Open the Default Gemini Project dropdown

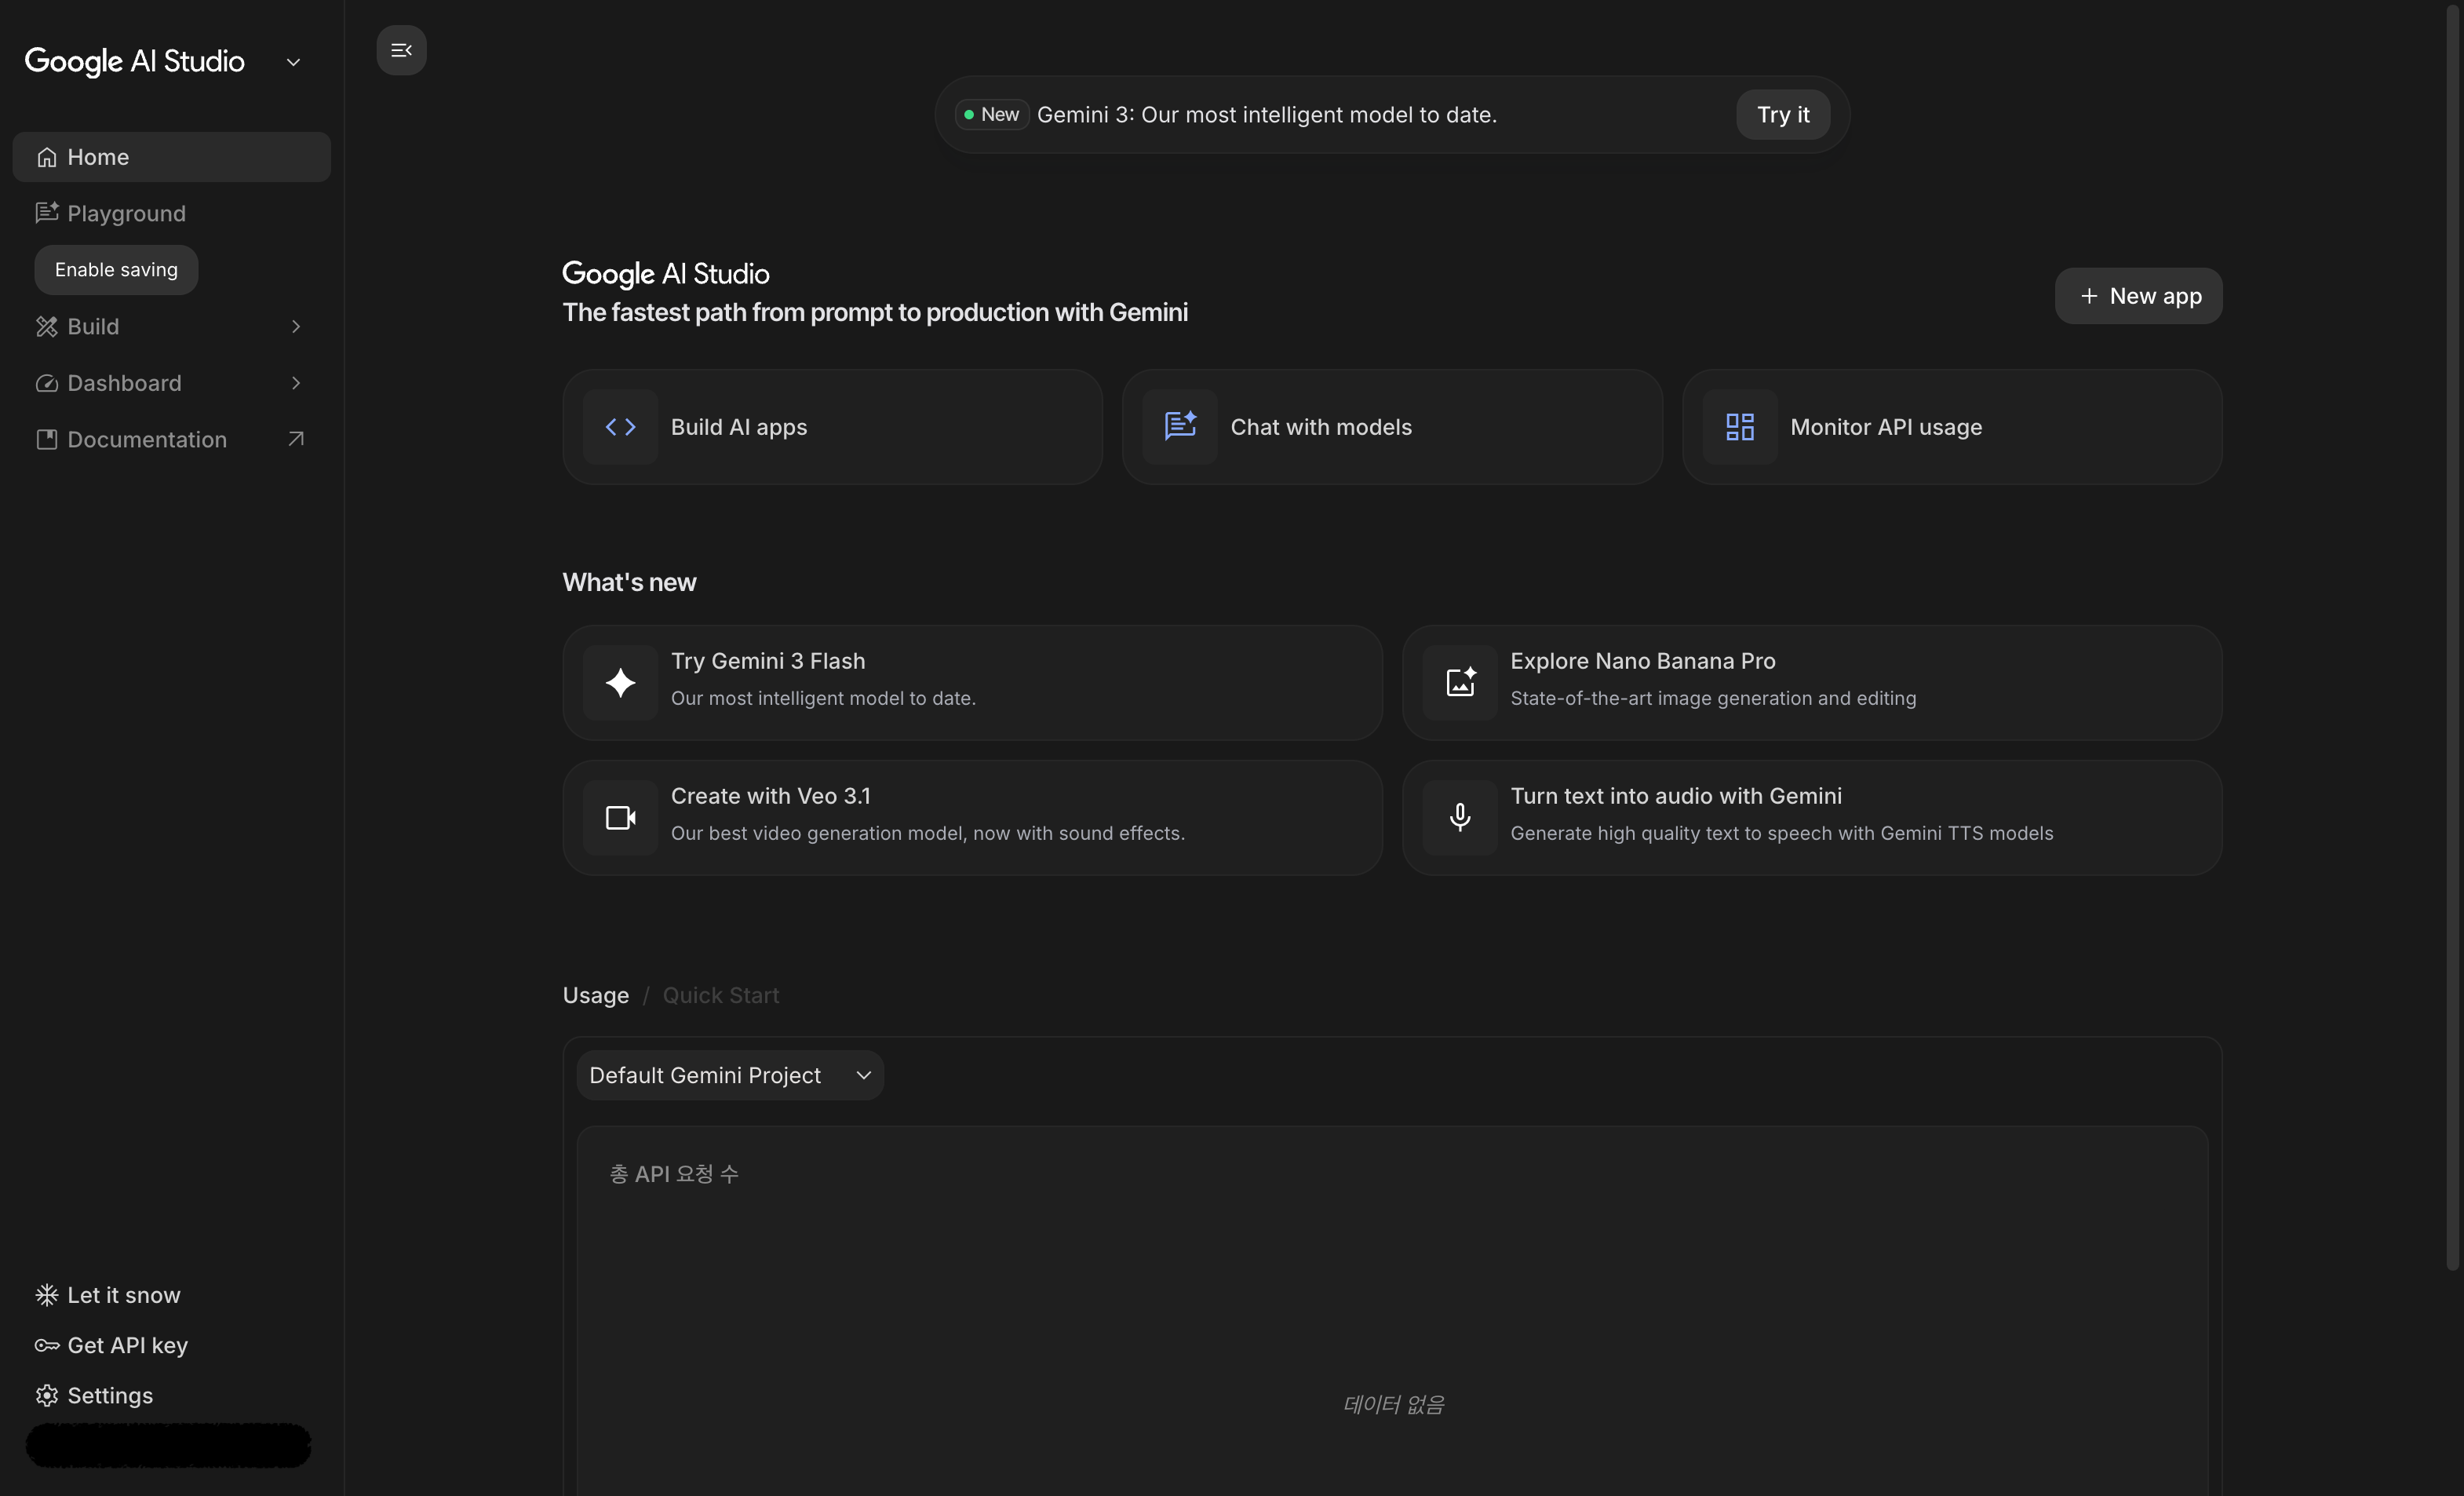pyautogui.click(x=730, y=1075)
